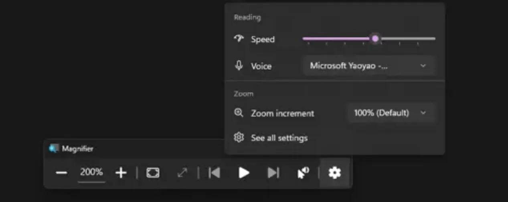Start reading with the Play button
The width and height of the screenshot is (508, 202).
tap(244, 173)
